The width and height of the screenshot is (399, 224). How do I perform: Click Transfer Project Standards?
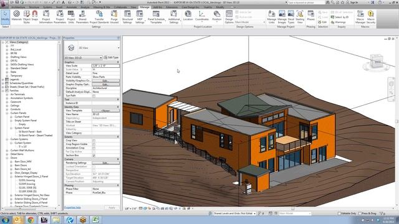tap(99, 17)
